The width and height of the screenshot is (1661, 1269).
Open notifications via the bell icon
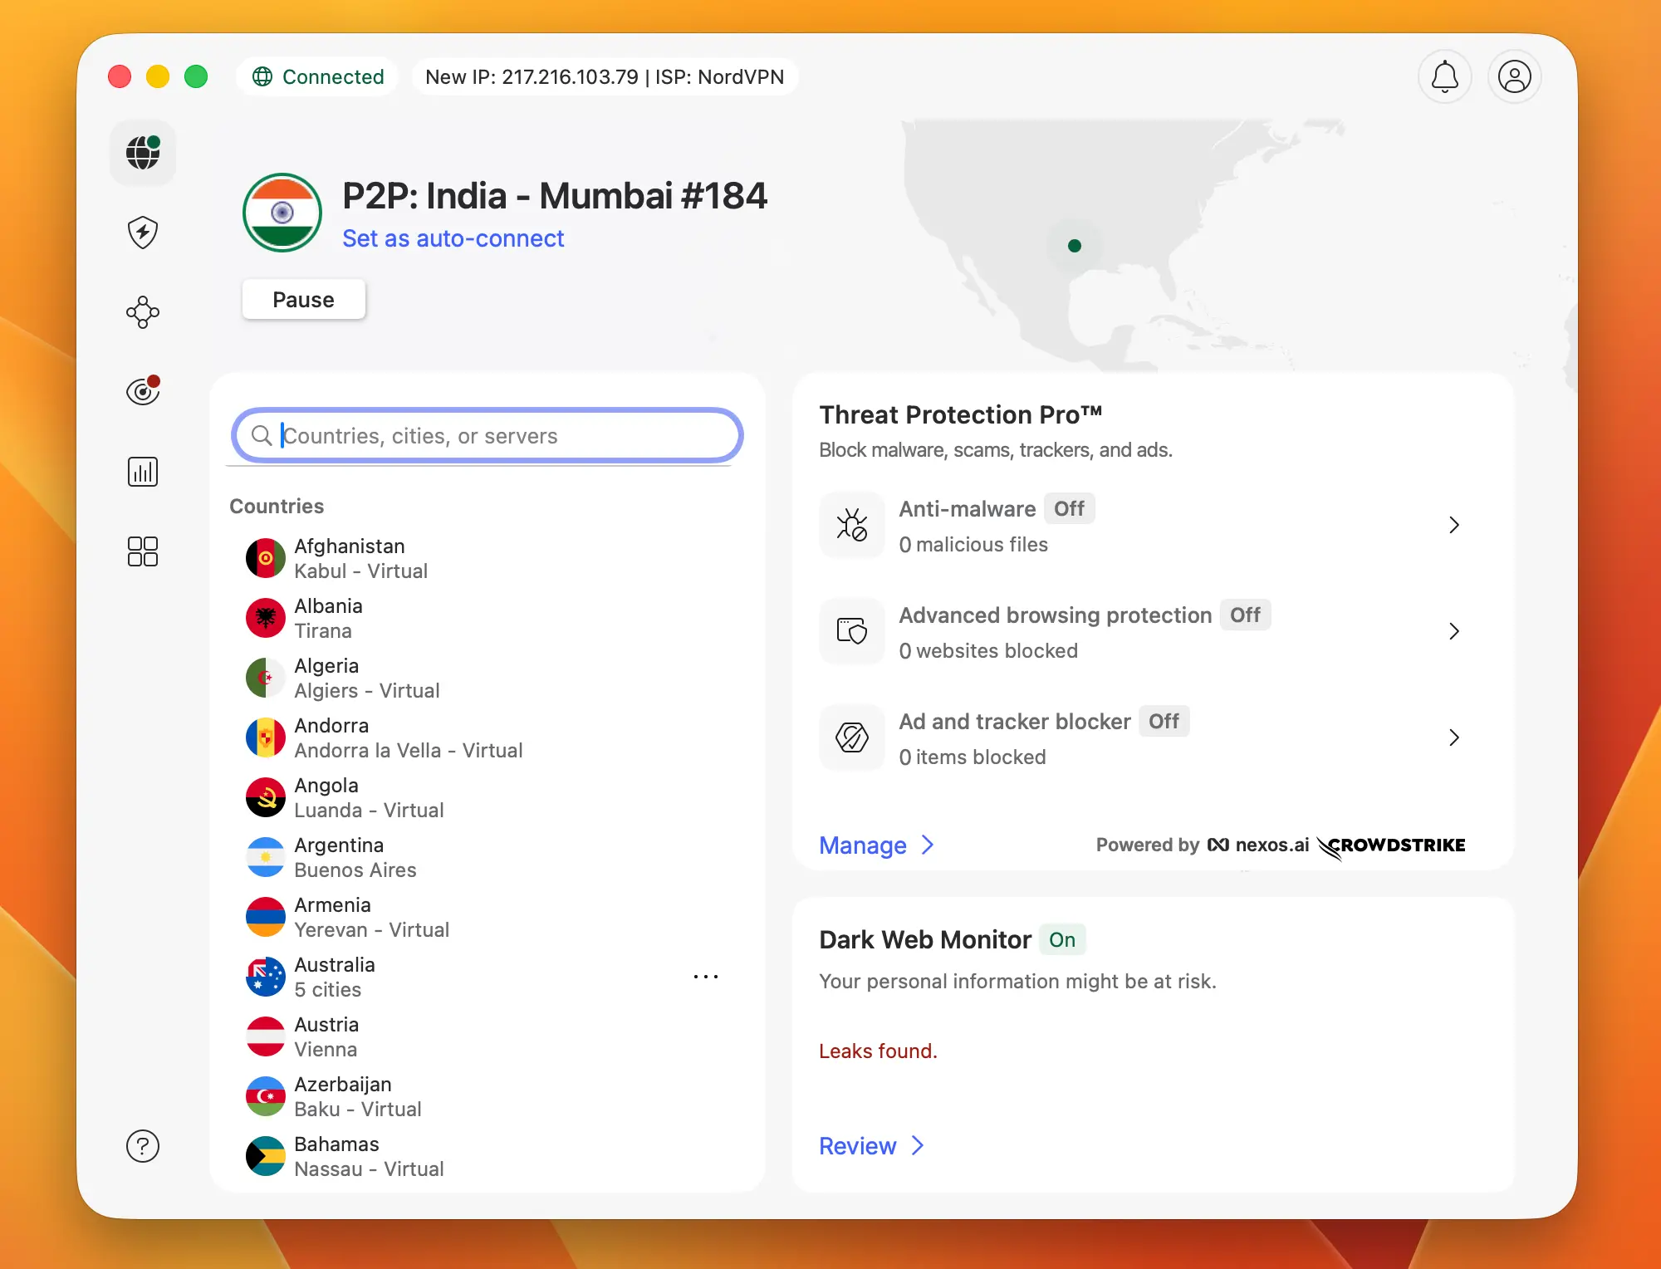click(1444, 76)
